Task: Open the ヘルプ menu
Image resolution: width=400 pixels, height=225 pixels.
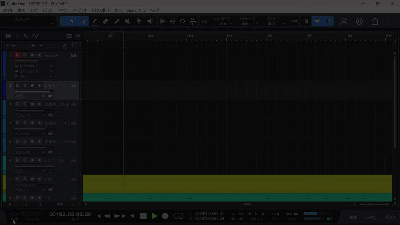Action: point(154,10)
